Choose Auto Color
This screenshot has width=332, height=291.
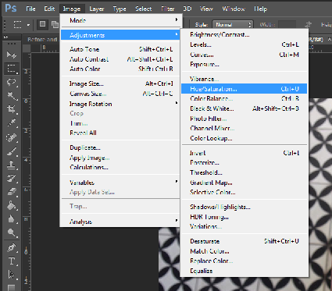[x=120, y=69]
